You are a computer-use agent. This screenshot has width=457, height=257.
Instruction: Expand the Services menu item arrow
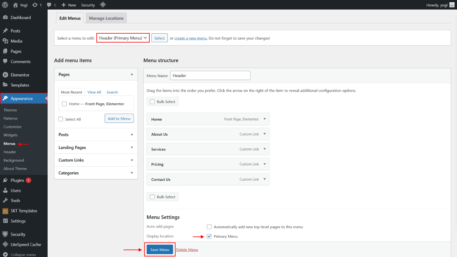pyautogui.click(x=265, y=149)
